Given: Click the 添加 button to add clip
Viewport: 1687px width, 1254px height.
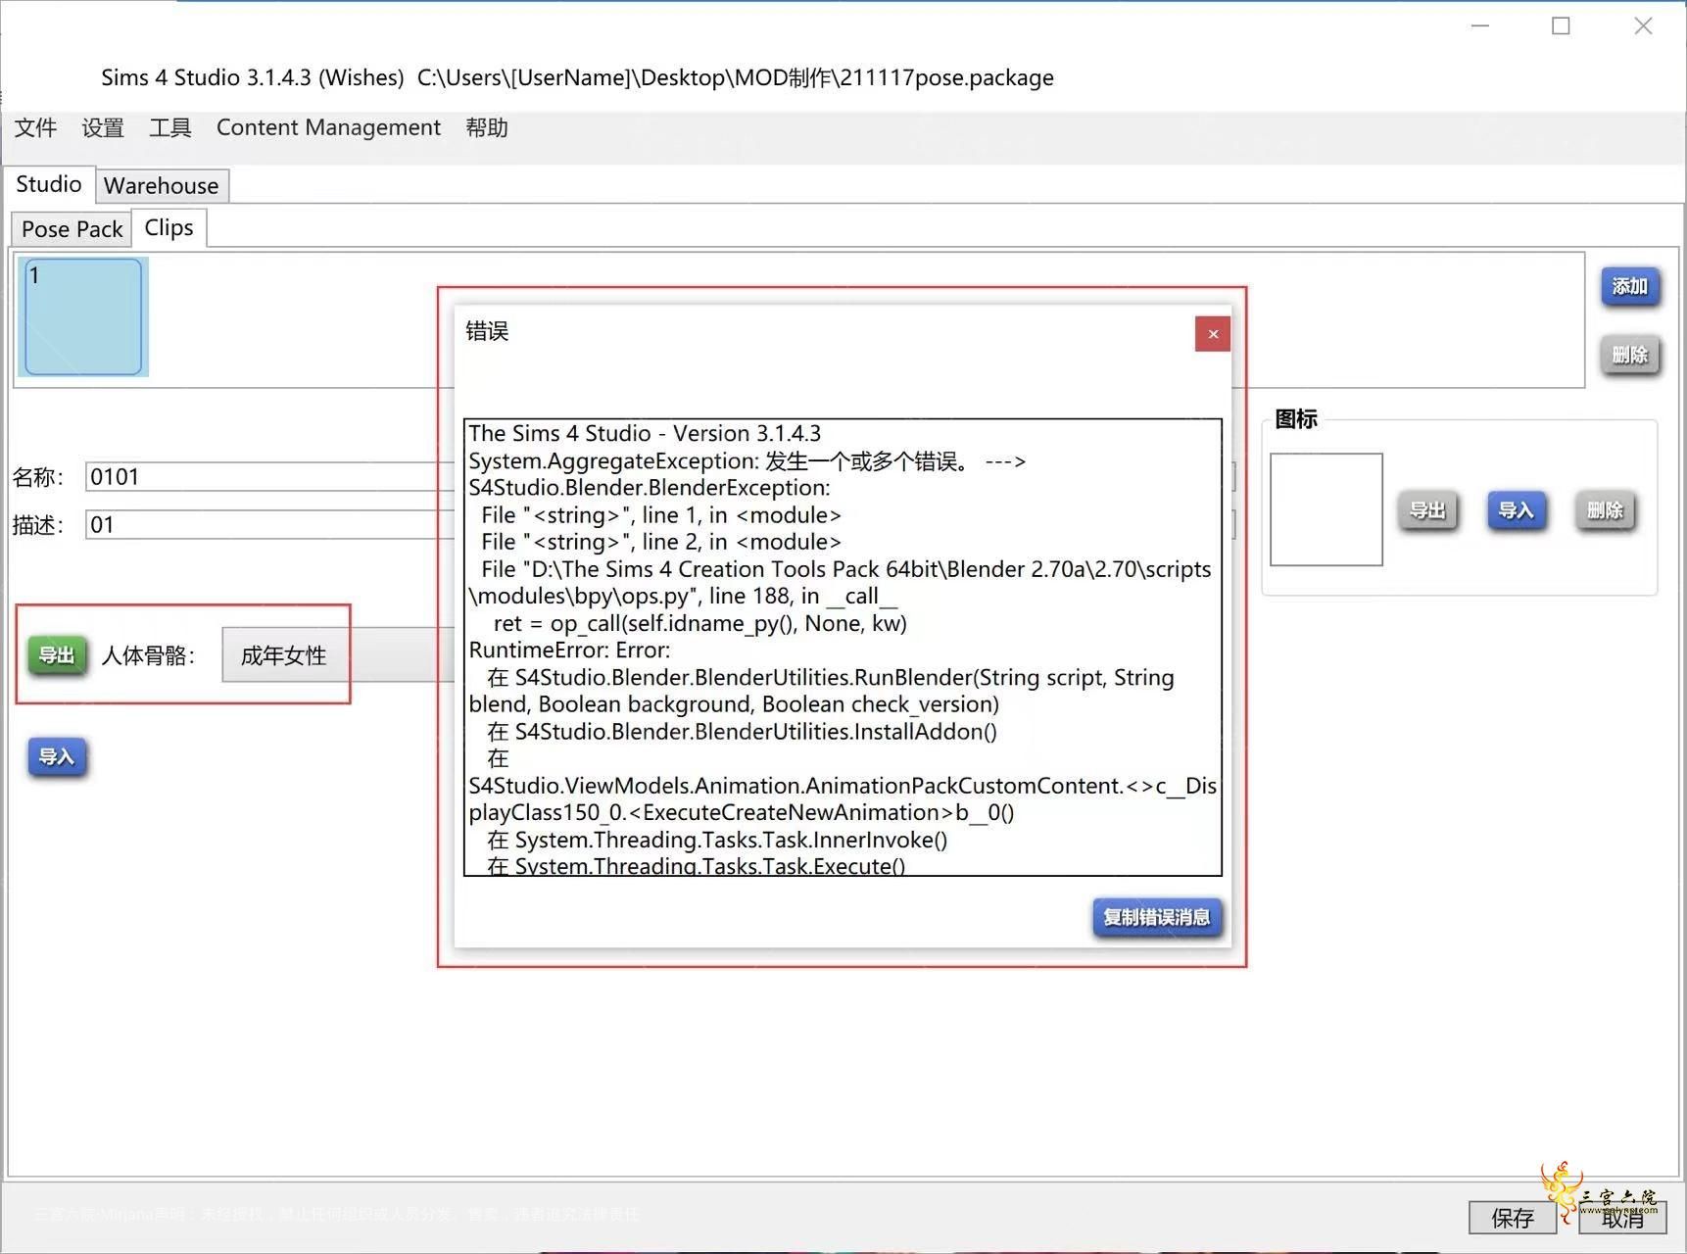Looking at the screenshot, I should pos(1630,286).
